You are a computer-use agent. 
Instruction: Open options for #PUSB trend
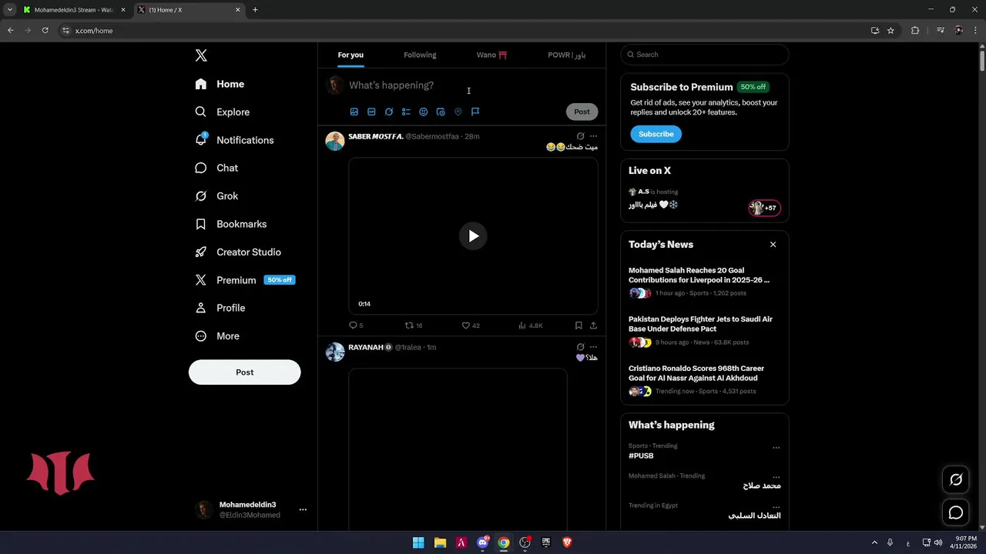tap(776, 447)
